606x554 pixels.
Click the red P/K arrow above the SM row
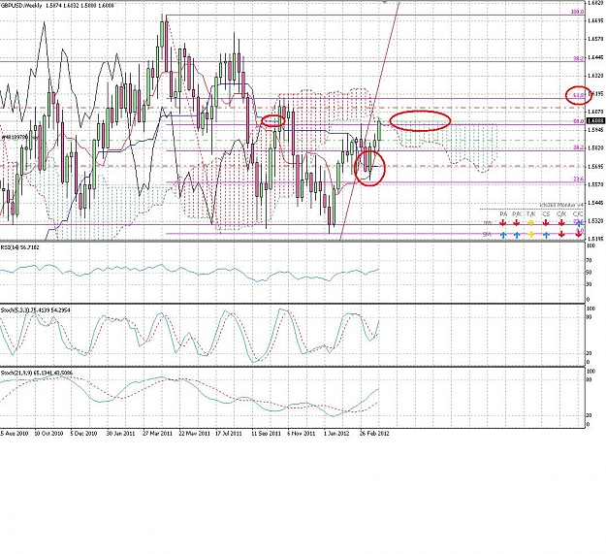[x=517, y=223]
